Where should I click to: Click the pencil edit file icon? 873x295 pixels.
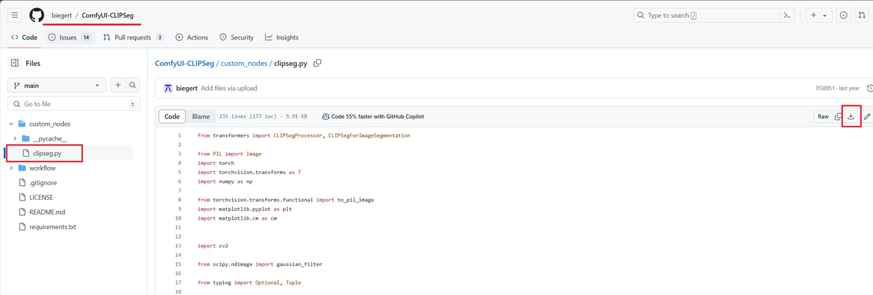point(867,116)
